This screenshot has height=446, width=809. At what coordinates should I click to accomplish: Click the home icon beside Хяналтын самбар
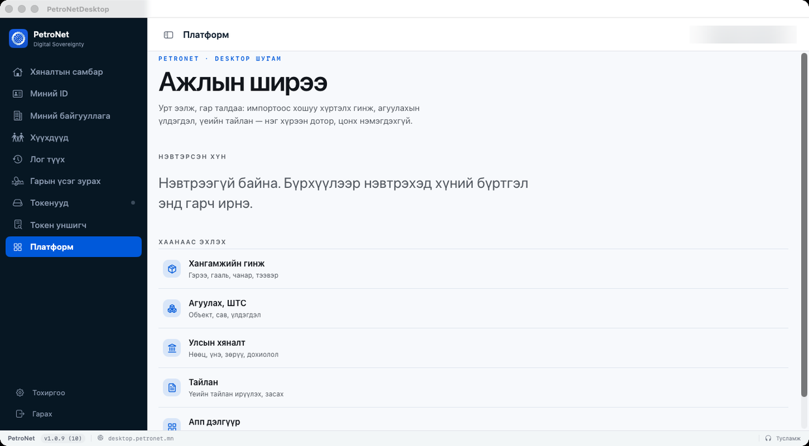point(18,72)
